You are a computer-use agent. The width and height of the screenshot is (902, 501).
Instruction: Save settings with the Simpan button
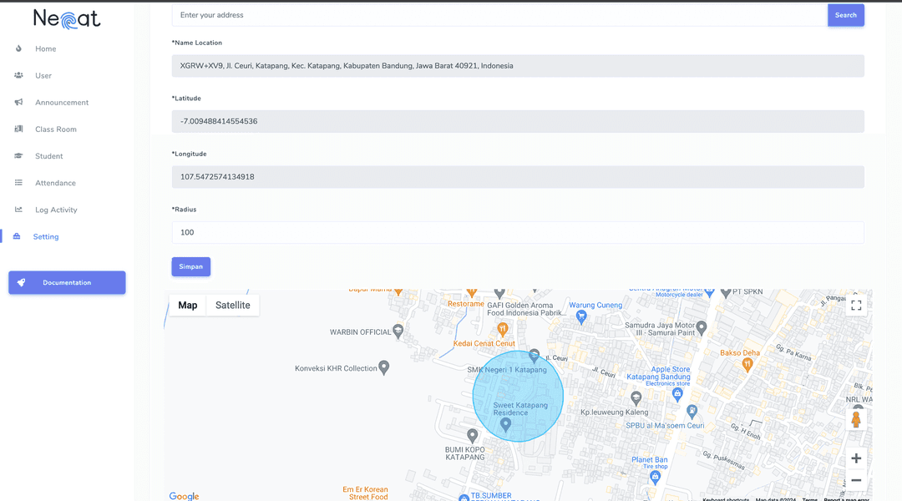click(190, 266)
